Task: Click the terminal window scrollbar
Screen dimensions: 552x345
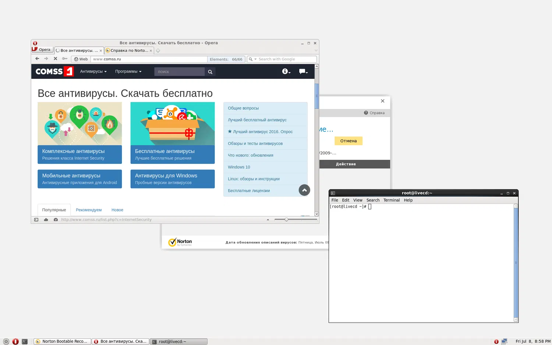Action: (x=516, y=263)
